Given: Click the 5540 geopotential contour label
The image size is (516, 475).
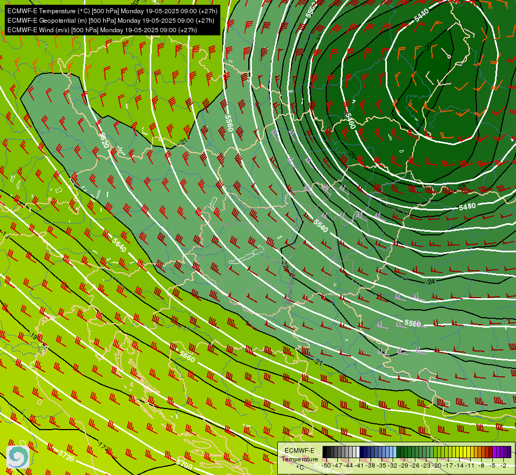Looking at the screenshot, I should (x=320, y=225).
